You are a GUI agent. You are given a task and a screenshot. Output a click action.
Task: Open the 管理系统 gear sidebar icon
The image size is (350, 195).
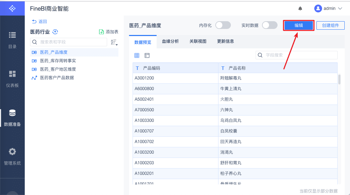(12, 152)
